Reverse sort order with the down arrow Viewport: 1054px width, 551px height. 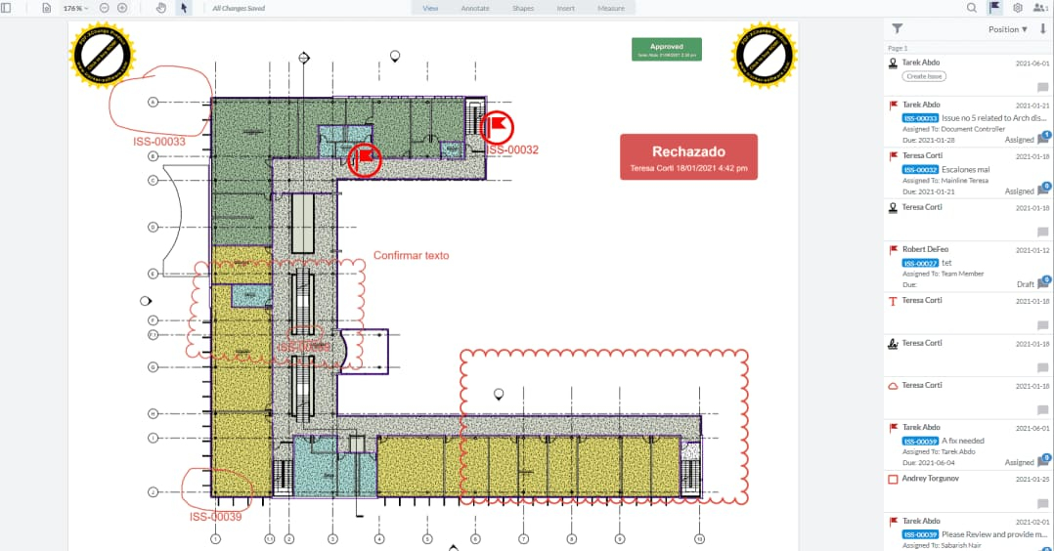[1042, 29]
